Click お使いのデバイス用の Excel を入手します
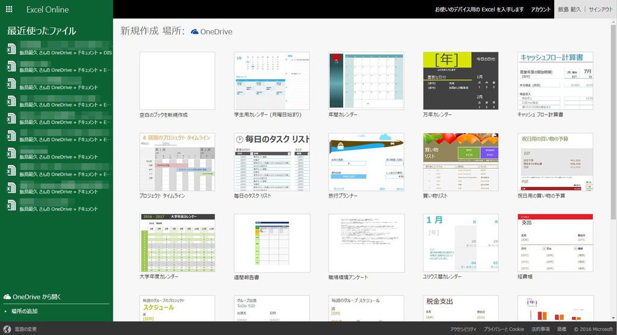 (x=479, y=9)
